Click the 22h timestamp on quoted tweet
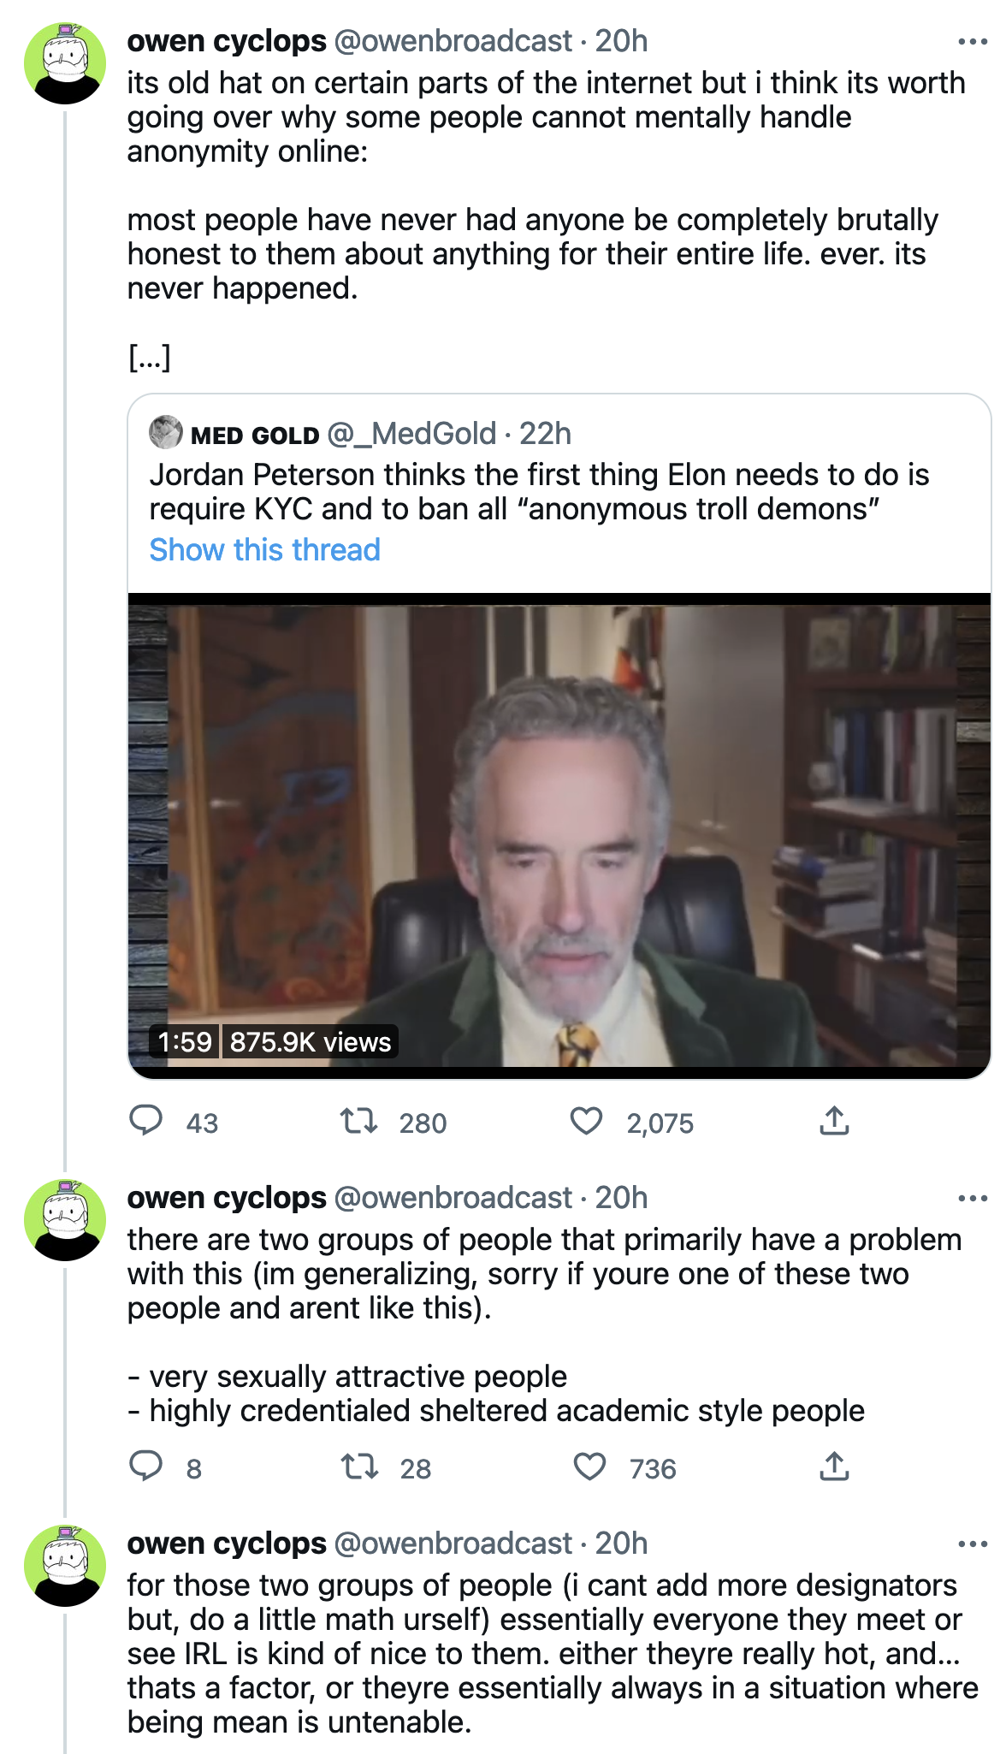This screenshot has height=1754, width=1006. click(545, 434)
